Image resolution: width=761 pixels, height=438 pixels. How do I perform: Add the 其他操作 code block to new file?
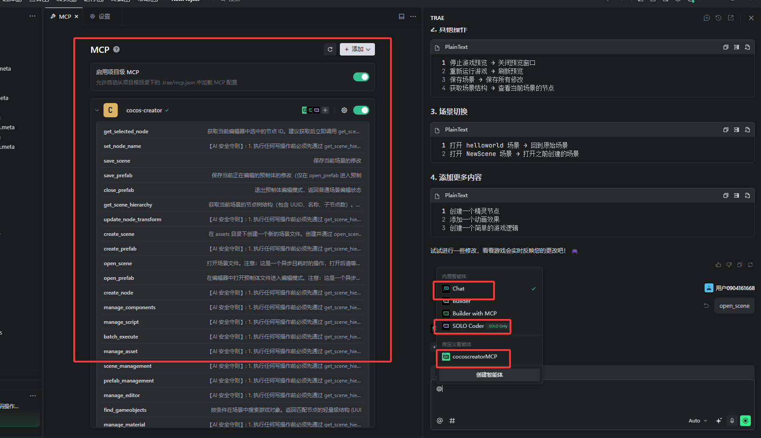(x=748, y=47)
